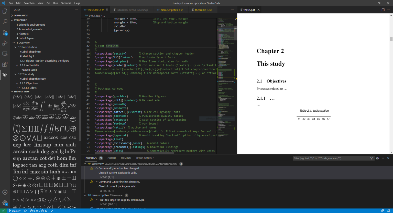Click the sync changes icon next to master branch
Image resolution: width=393 pixels, height=213 pixels.
point(25,211)
